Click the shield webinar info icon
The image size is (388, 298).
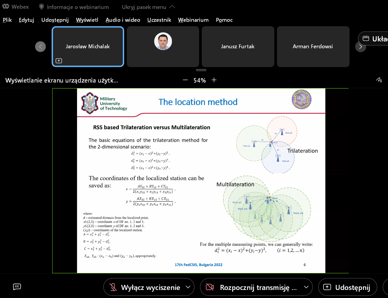point(41,7)
